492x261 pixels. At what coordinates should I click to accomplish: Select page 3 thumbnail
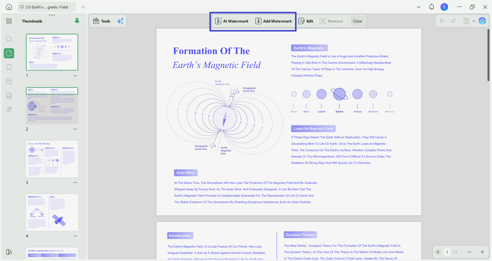[x=52, y=159]
